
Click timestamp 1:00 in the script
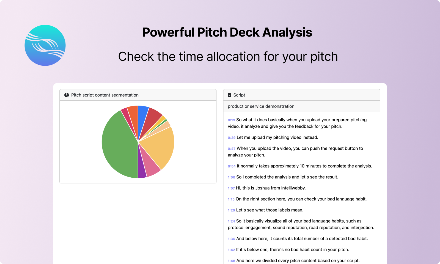click(231, 177)
